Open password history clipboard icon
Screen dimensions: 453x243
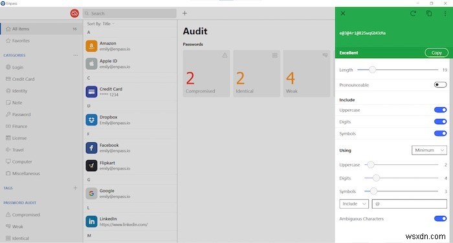tap(429, 14)
